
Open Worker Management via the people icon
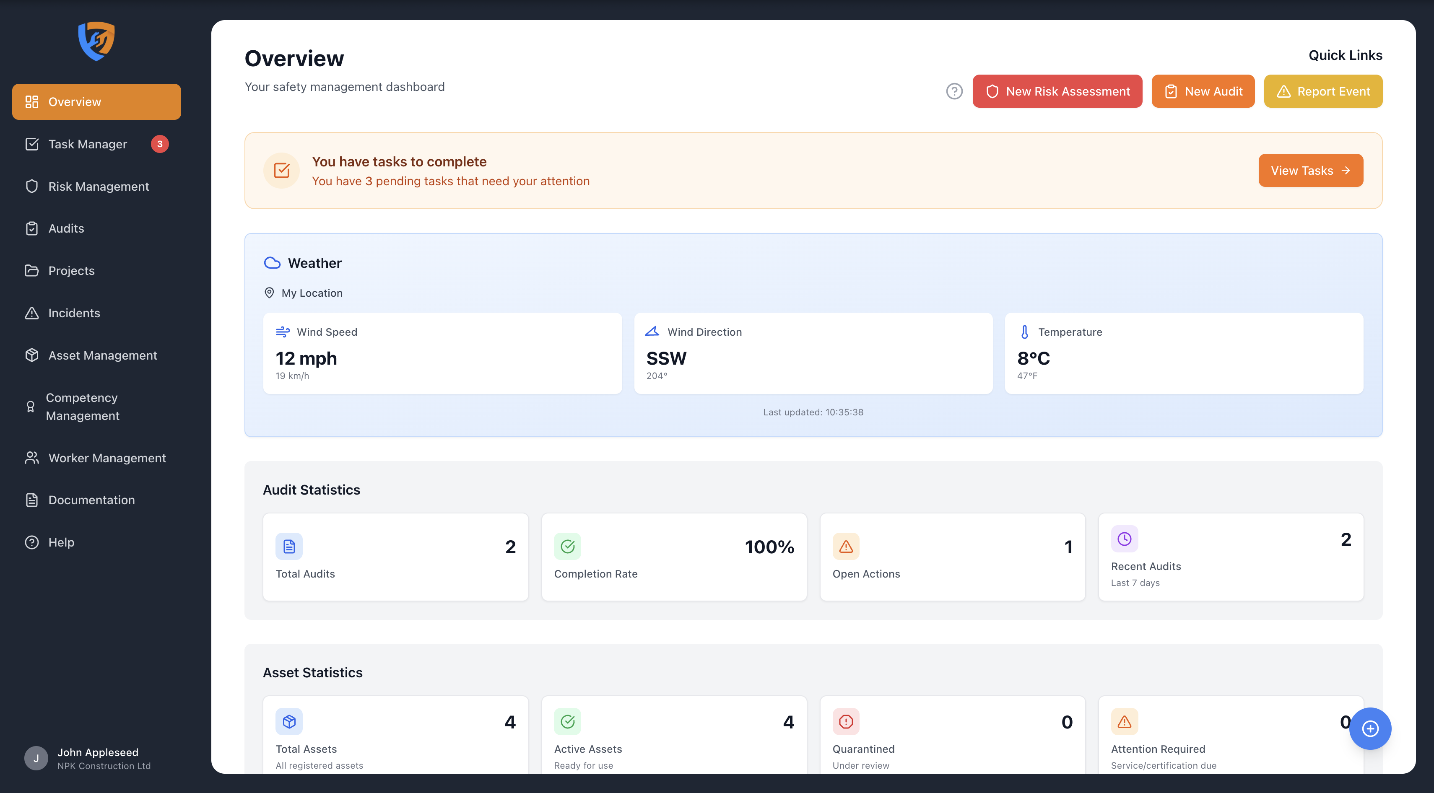tap(32, 457)
